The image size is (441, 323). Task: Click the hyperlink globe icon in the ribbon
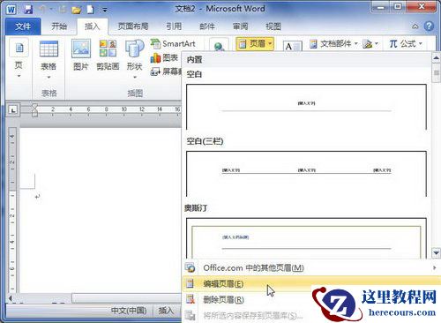tap(219, 46)
